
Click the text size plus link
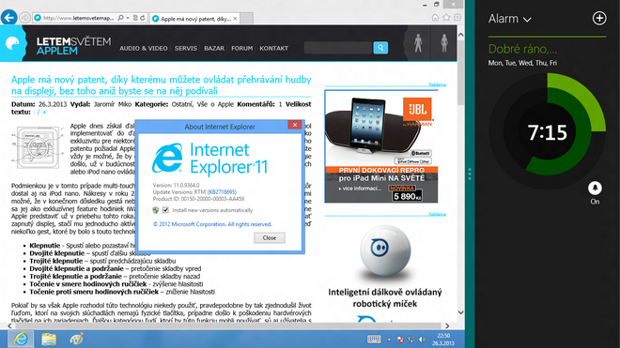point(44,113)
